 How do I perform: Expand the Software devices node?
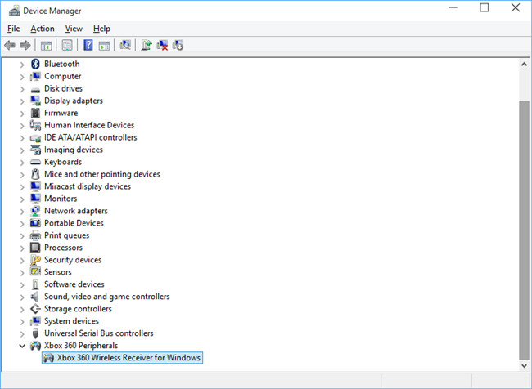pos(22,284)
